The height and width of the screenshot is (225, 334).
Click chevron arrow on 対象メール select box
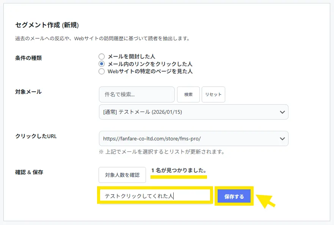point(282,112)
